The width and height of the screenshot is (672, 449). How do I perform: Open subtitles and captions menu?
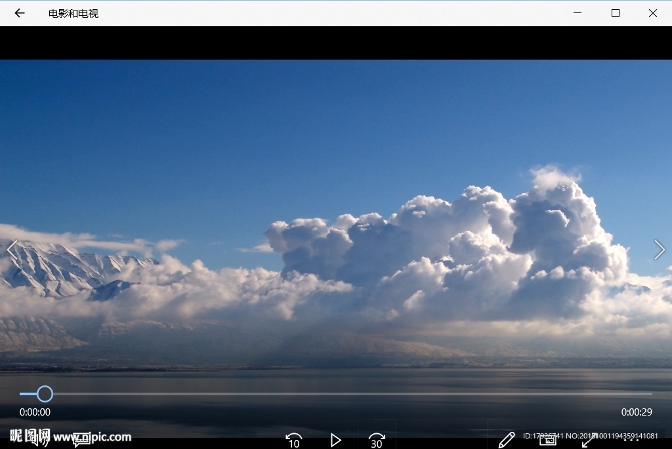coord(81,440)
